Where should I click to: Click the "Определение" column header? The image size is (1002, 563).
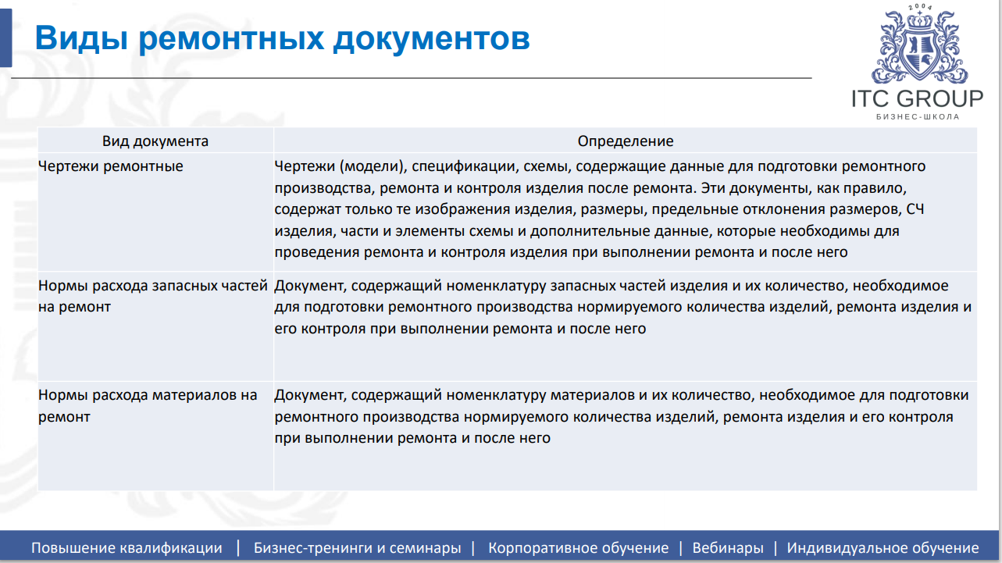[x=626, y=141]
